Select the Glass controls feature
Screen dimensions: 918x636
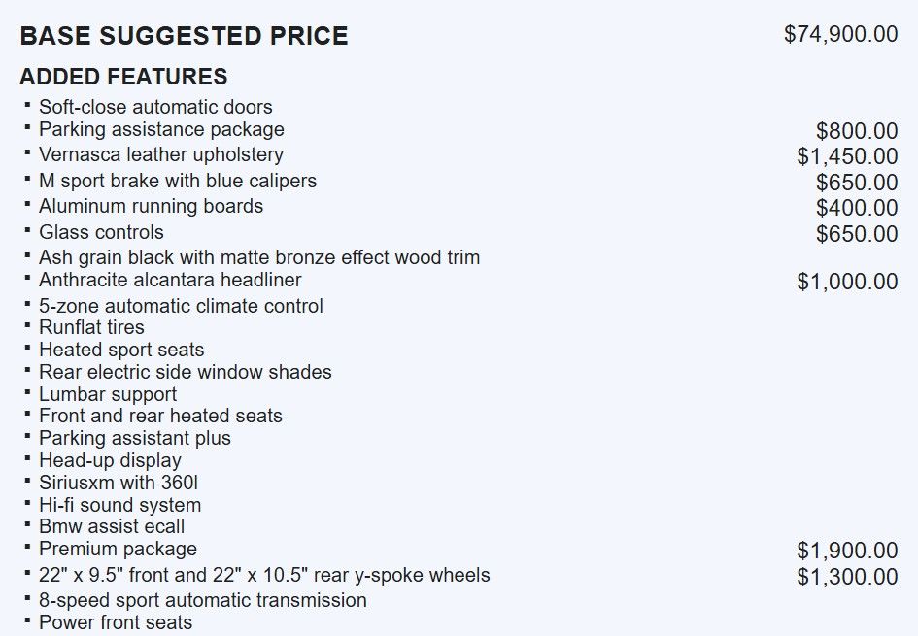tap(101, 232)
